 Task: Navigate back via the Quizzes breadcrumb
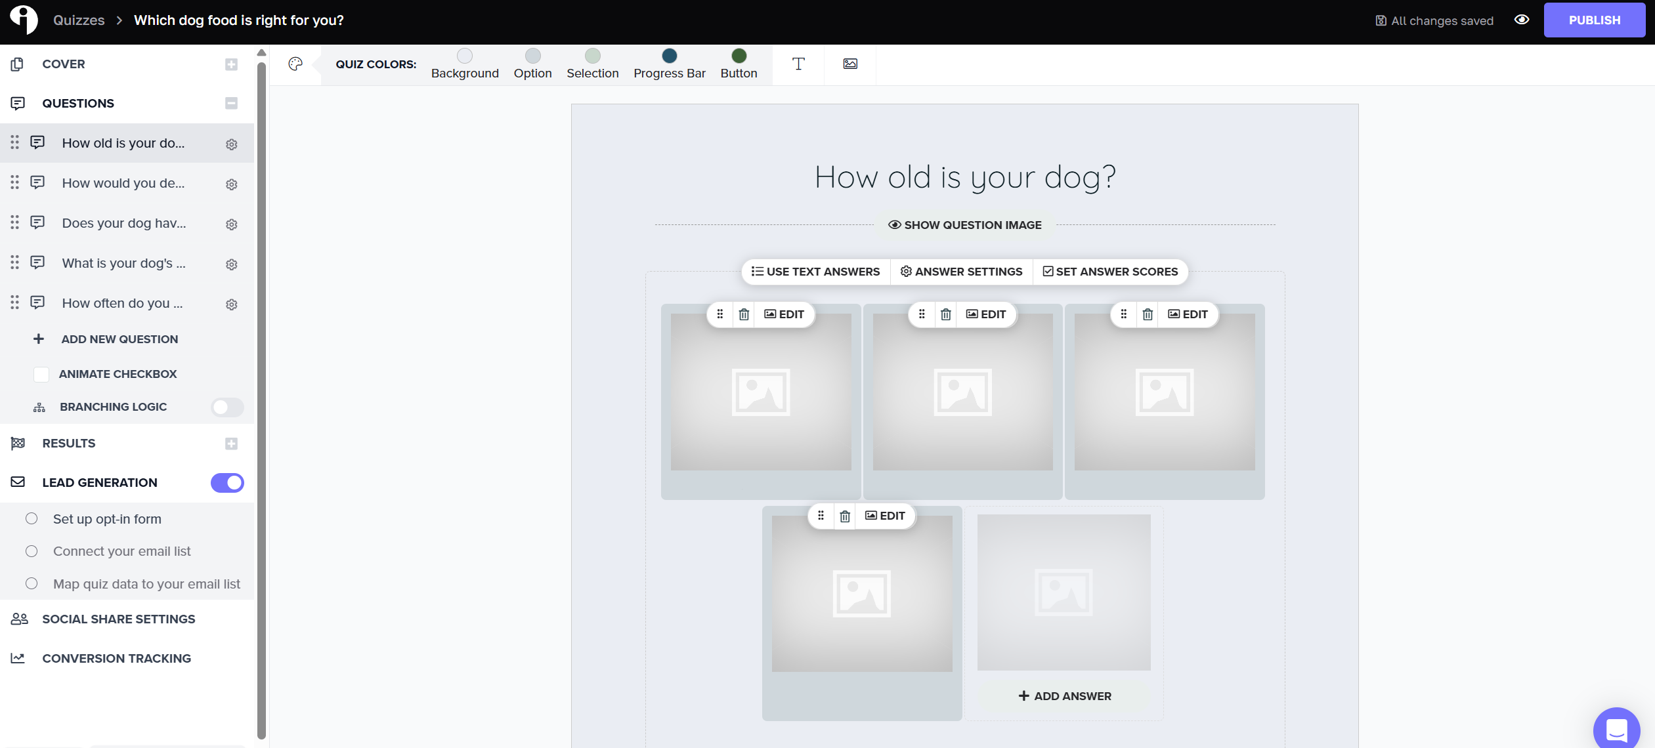coord(79,20)
